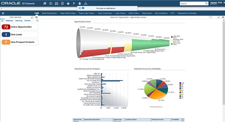Open the New Leads watchlist

click(20, 35)
